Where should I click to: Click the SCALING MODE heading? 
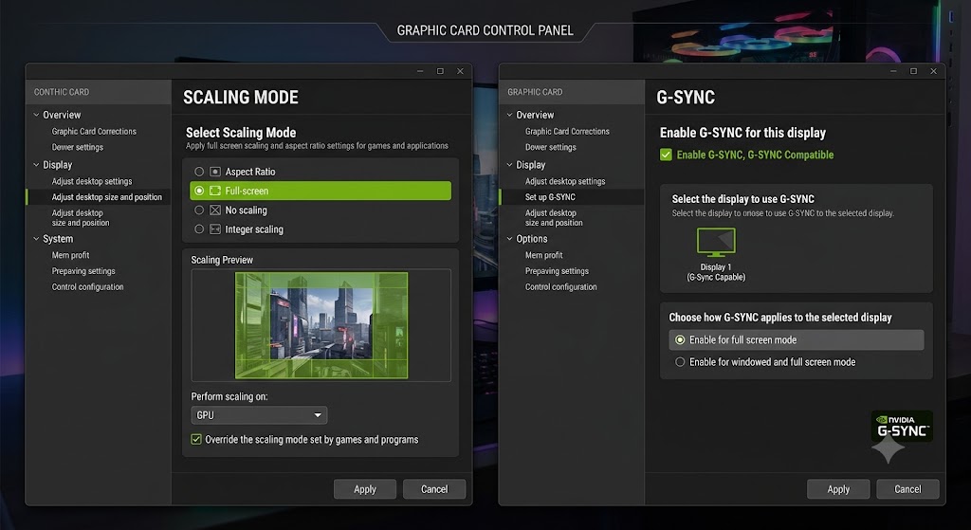241,98
